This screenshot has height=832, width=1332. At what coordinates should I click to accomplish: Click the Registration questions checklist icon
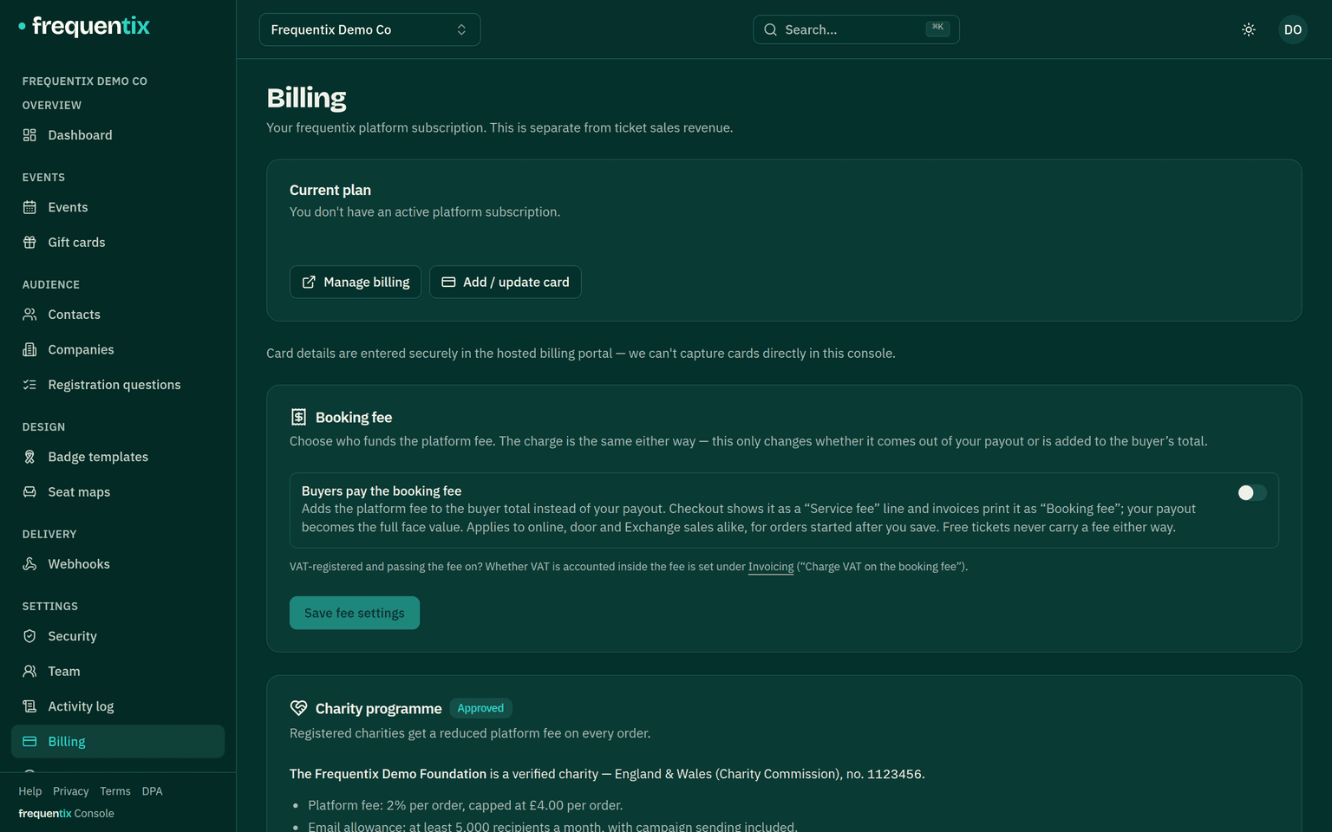pos(29,385)
